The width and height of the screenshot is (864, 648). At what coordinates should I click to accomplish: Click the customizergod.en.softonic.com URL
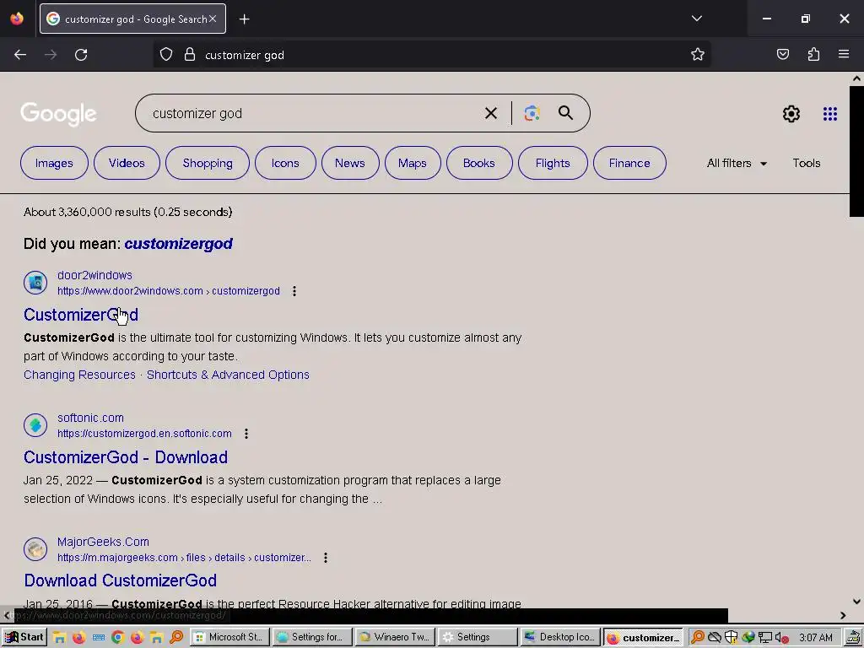pos(144,434)
